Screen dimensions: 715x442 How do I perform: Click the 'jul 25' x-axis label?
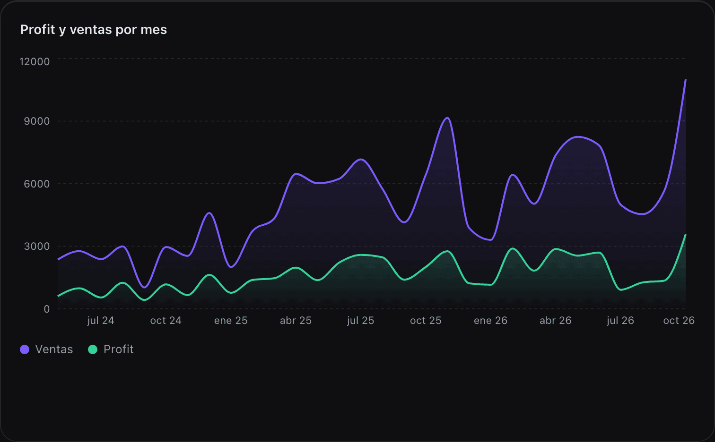(361, 321)
